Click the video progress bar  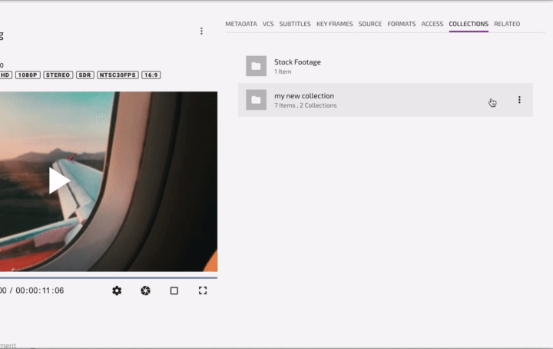tap(108, 277)
